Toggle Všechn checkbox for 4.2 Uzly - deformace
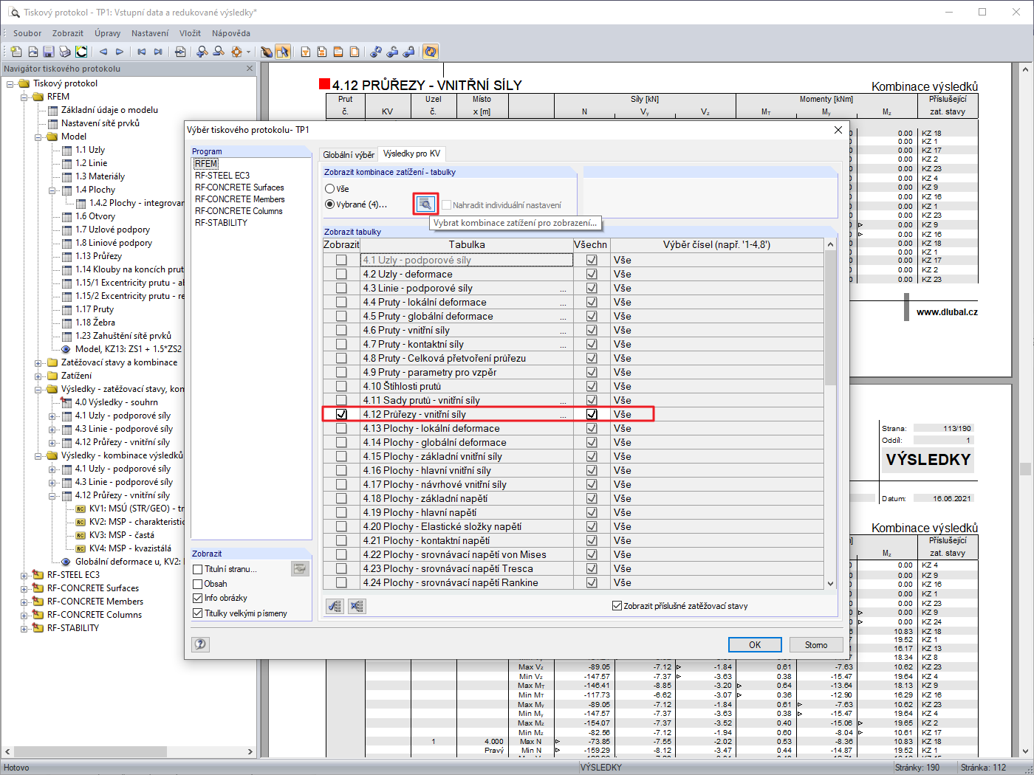Screen dimensions: 1034x775 coord(592,275)
